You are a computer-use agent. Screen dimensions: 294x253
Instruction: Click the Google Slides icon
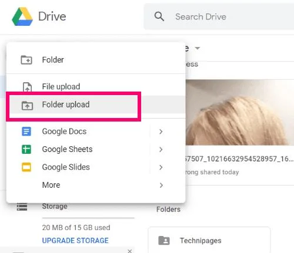click(x=26, y=167)
